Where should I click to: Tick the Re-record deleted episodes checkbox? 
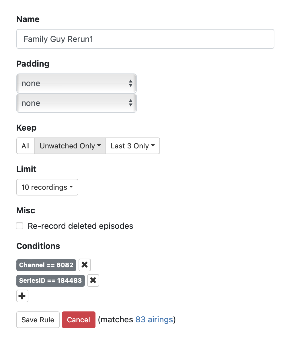[x=19, y=226]
